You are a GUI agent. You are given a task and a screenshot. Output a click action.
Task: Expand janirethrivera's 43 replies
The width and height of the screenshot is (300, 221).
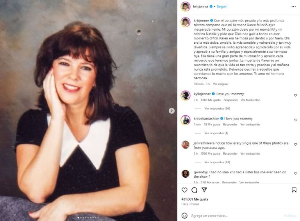(217, 162)
